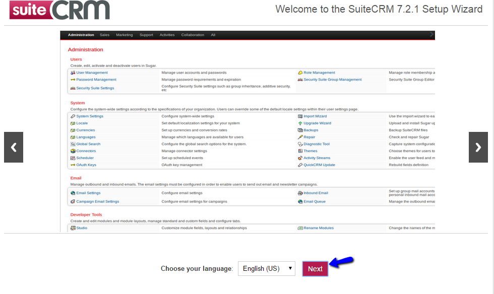494x294 pixels.
Task: Open the User Management link
Action: point(92,72)
